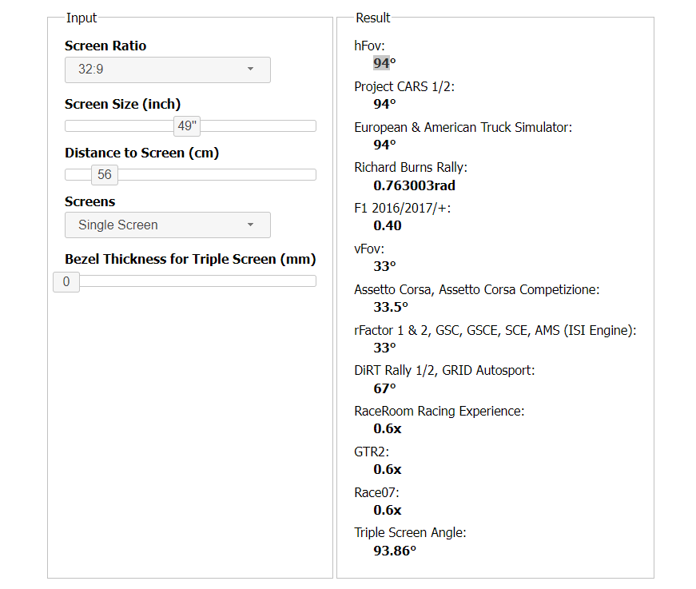Click the Screen Size slider handle showing 49"

[x=187, y=126]
